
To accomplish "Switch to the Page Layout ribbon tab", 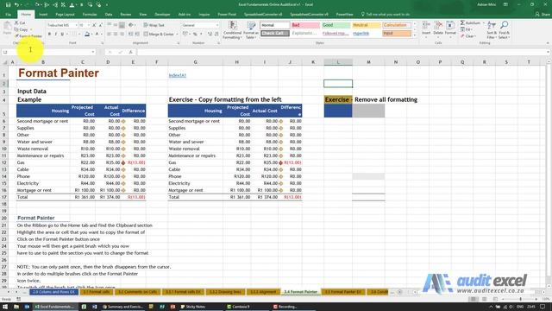I will [x=65, y=15].
